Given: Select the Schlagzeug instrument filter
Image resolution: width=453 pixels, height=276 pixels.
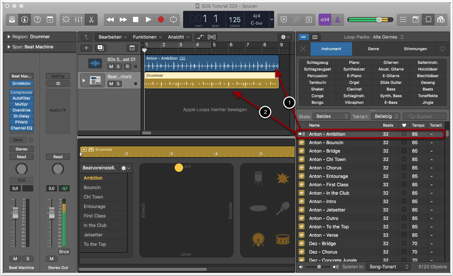Looking at the screenshot, I should pyautogui.click(x=317, y=62).
